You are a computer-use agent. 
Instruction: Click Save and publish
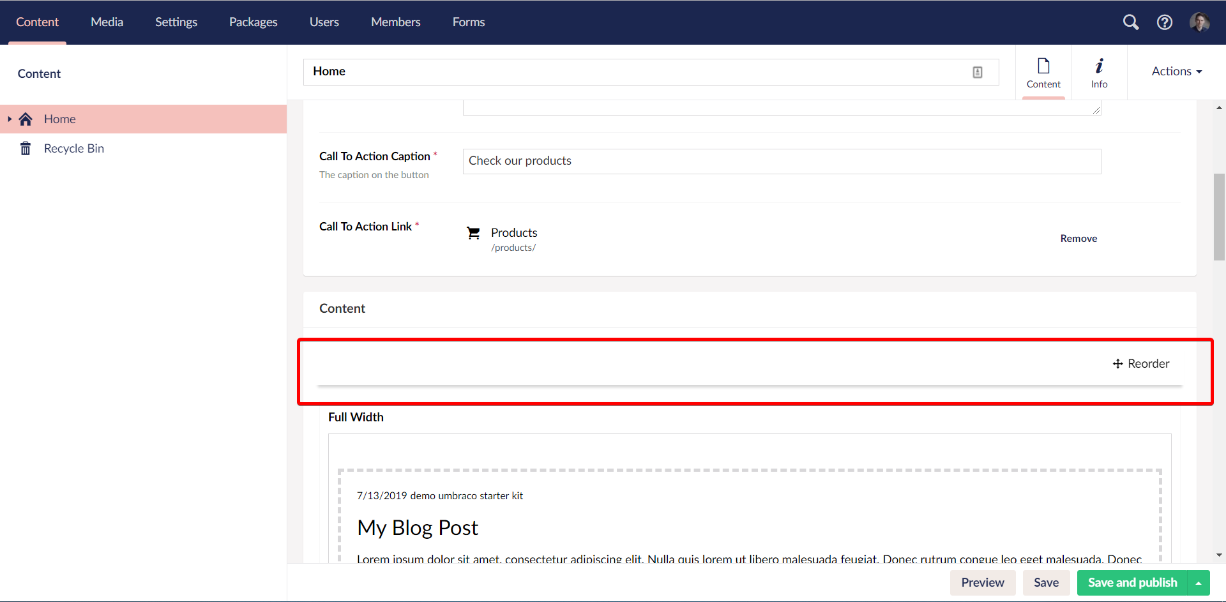[1132, 583]
